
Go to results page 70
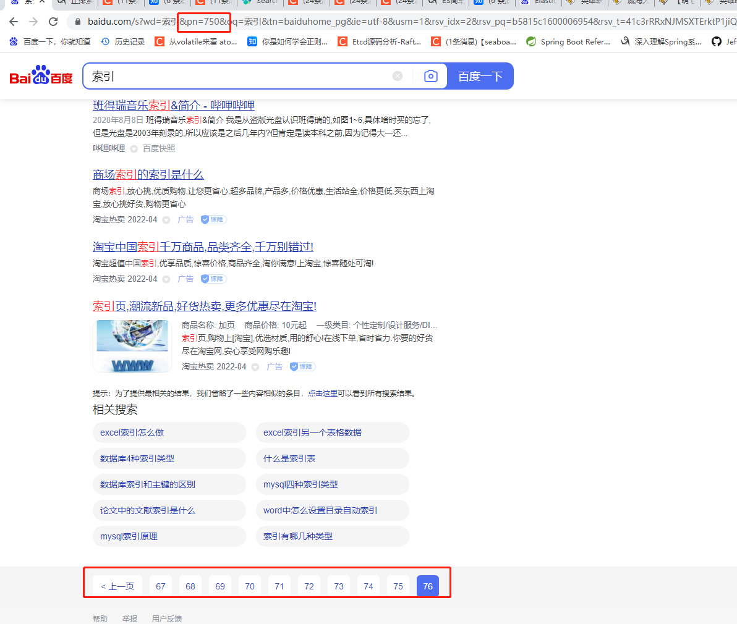pyautogui.click(x=250, y=586)
